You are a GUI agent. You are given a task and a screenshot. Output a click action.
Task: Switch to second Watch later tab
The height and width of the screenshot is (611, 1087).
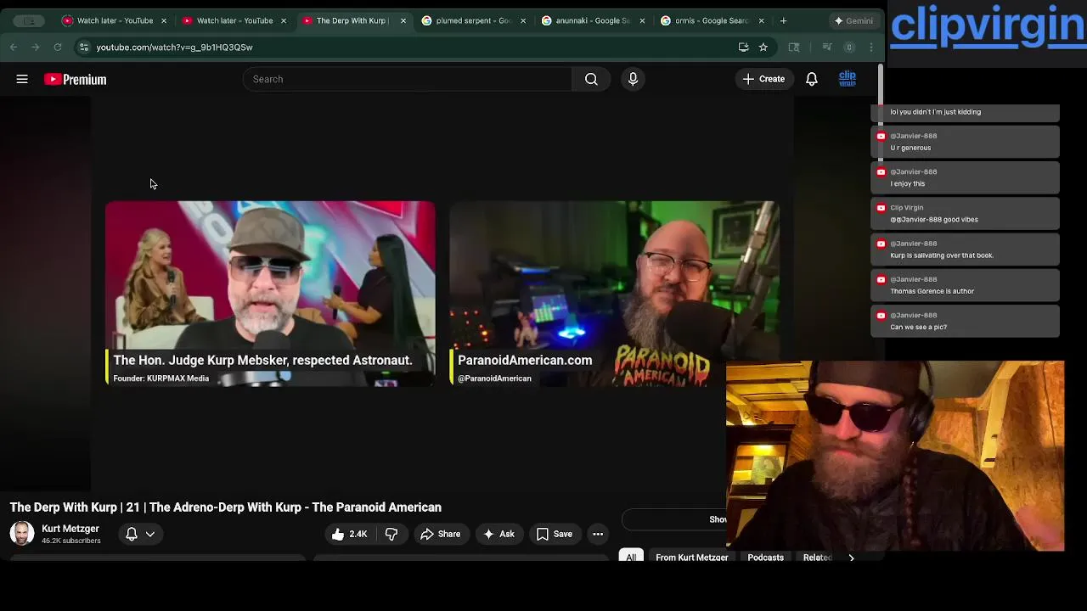[234, 20]
